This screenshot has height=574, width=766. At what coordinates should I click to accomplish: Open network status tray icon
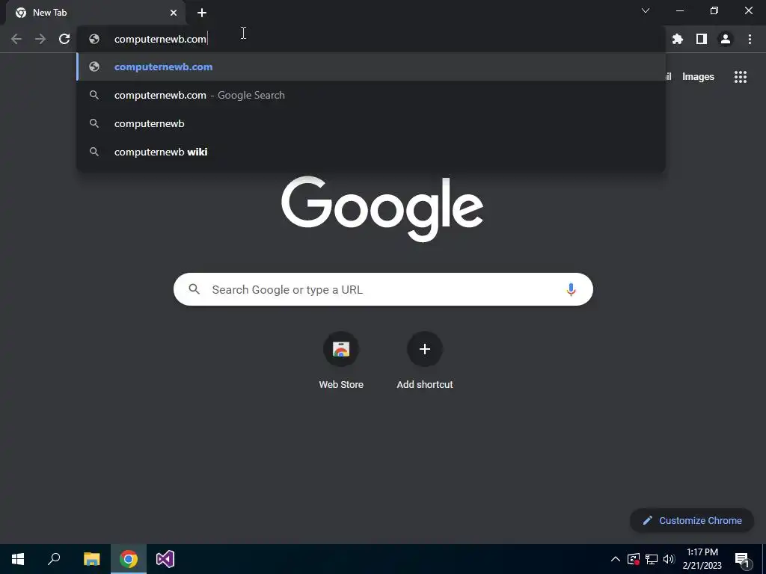pos(652,559)
